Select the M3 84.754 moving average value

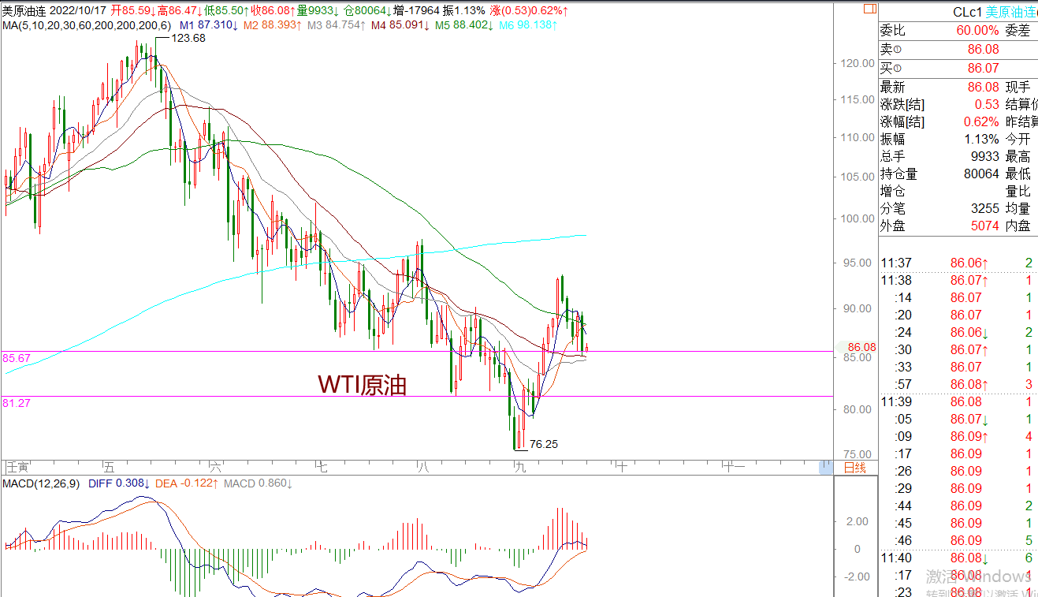[336, 25]
